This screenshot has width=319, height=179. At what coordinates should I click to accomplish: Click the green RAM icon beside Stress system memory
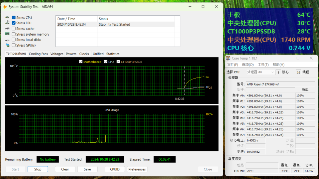7,34
